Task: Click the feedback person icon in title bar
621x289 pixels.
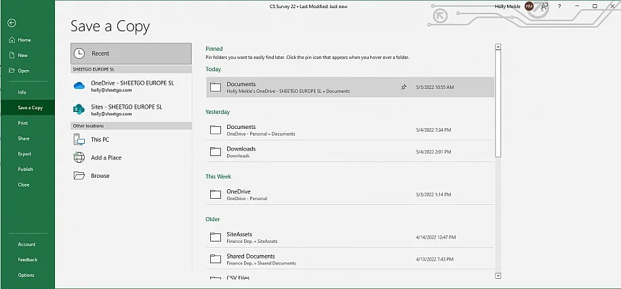Action: tap(545, 6)
